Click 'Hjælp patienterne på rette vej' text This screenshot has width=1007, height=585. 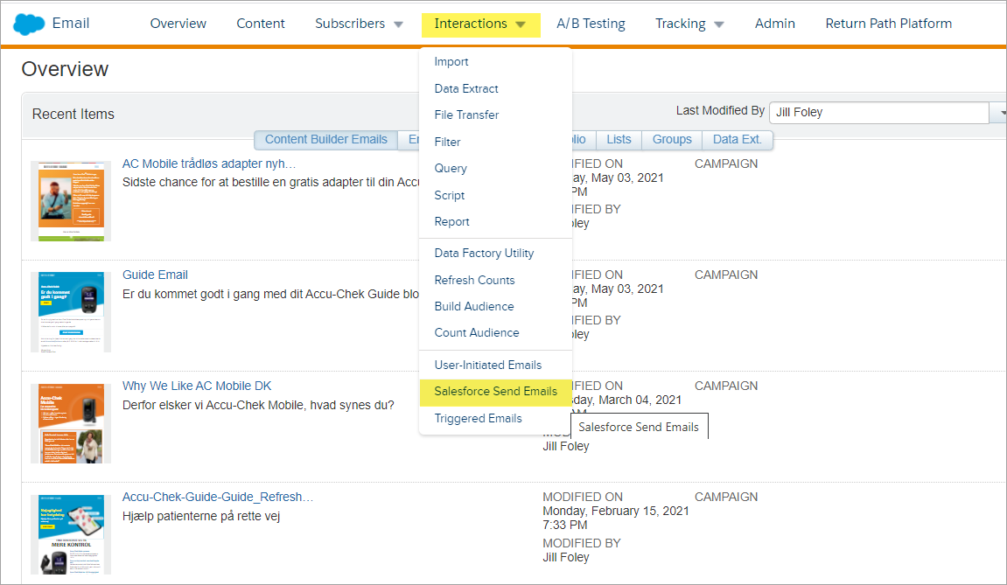click(x=201, y=516)
